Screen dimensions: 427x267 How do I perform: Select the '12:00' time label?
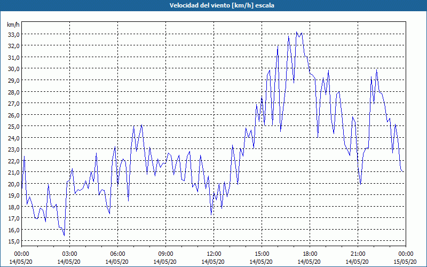(x=213, y=254)
